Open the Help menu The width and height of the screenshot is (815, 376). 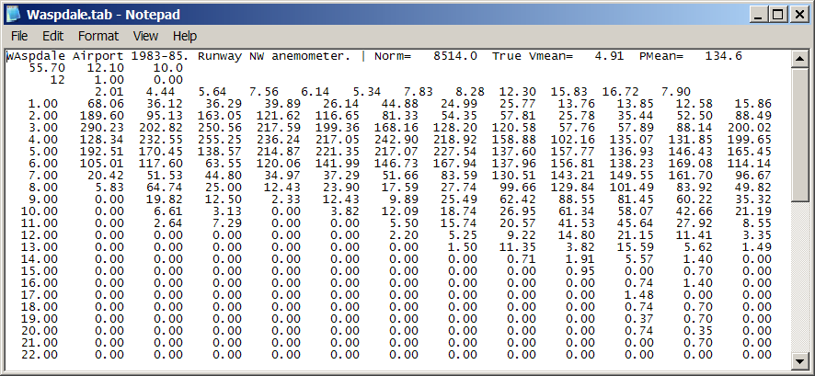click(x=185, y=36)
